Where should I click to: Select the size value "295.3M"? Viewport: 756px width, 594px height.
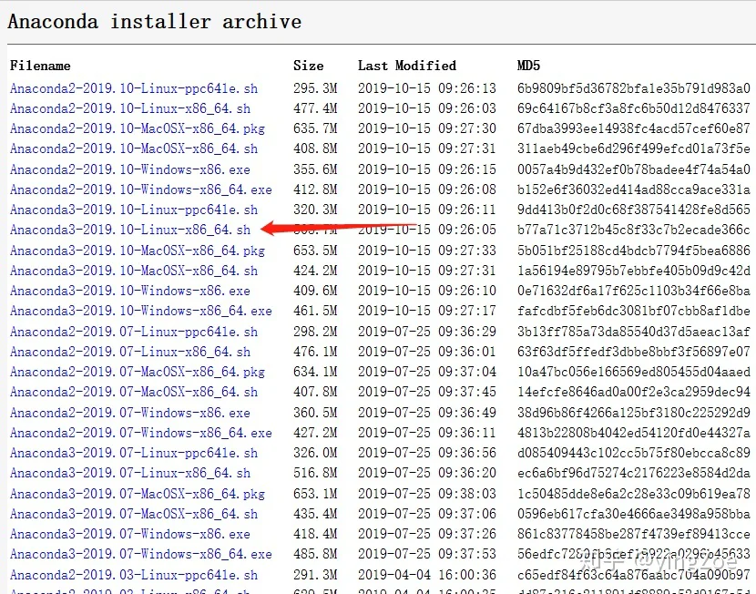point(315,88)
